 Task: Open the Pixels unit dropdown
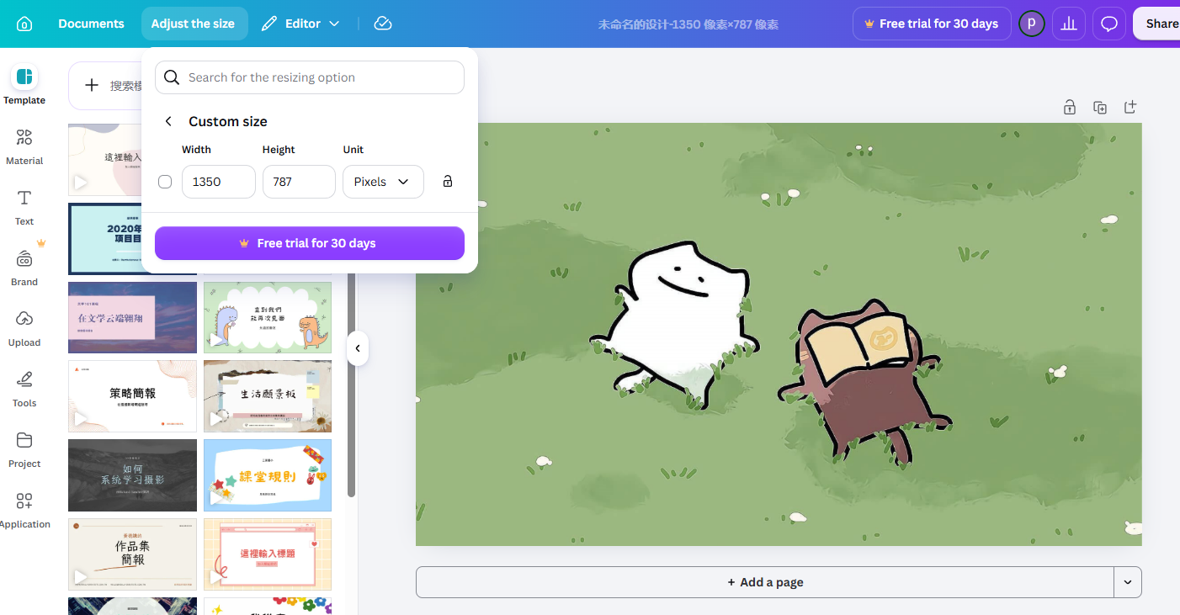click(383, 182)
